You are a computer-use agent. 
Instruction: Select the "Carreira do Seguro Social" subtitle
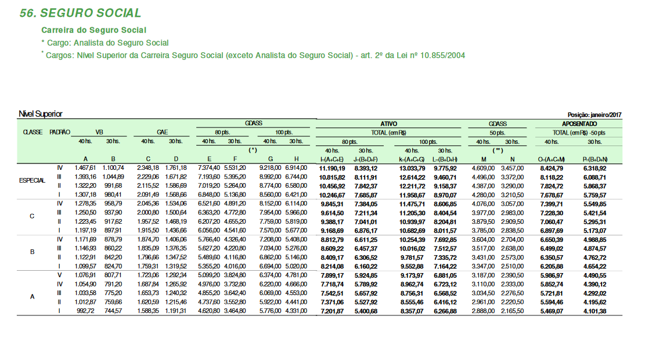[x=93, y=30]
